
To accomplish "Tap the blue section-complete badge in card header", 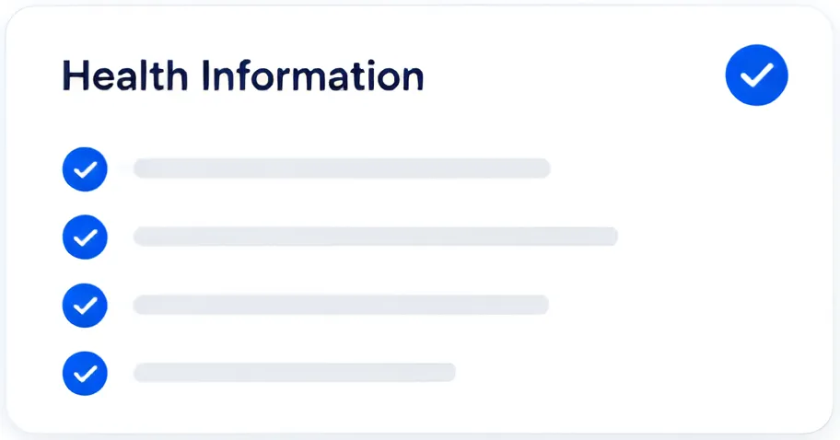I will 756,75.
